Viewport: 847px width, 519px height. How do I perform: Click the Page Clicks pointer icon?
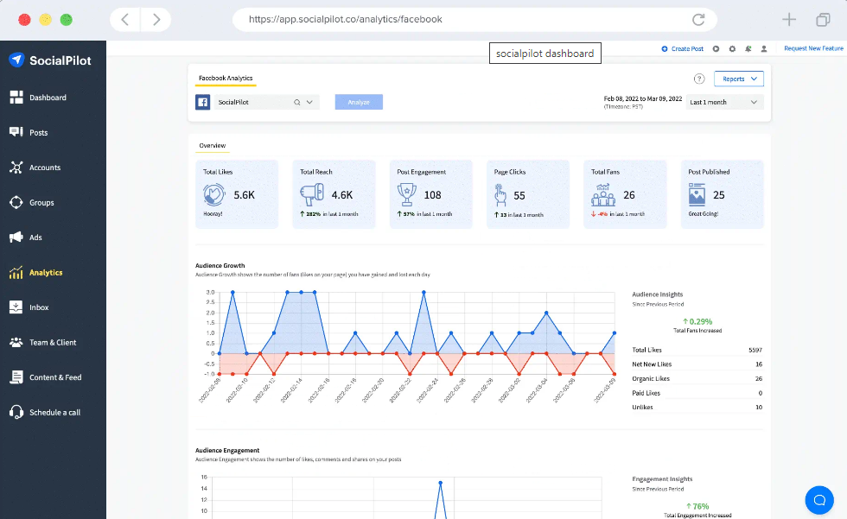[500, 195]
